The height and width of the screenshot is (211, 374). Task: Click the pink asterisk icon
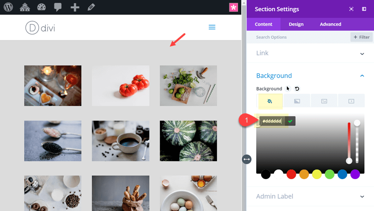click(233, 7)
